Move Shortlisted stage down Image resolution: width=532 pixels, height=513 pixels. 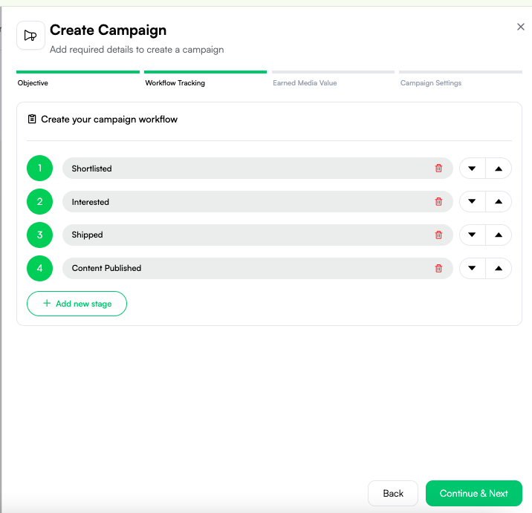472,169
